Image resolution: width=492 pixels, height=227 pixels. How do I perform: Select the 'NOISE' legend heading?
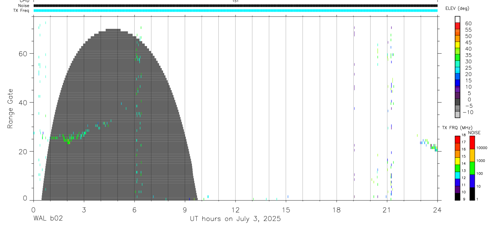coord(474,133)
